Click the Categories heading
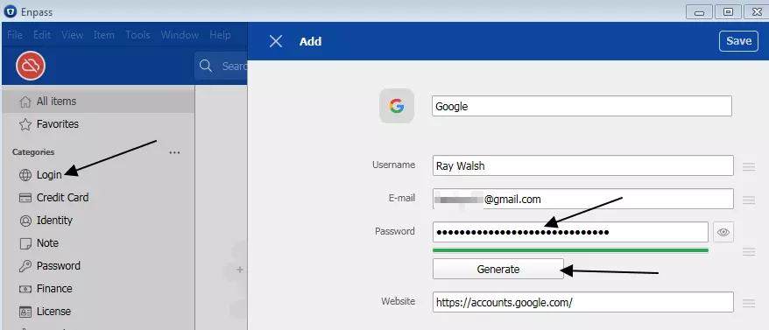 33,152
